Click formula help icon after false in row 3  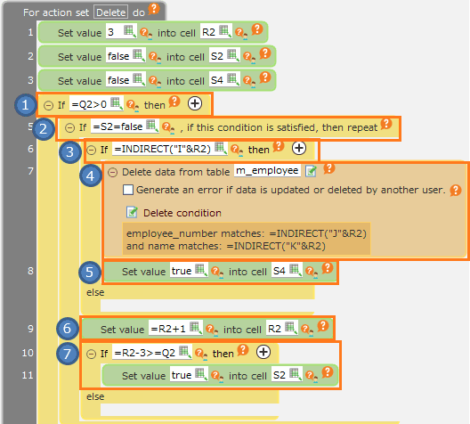coord(155,81)
